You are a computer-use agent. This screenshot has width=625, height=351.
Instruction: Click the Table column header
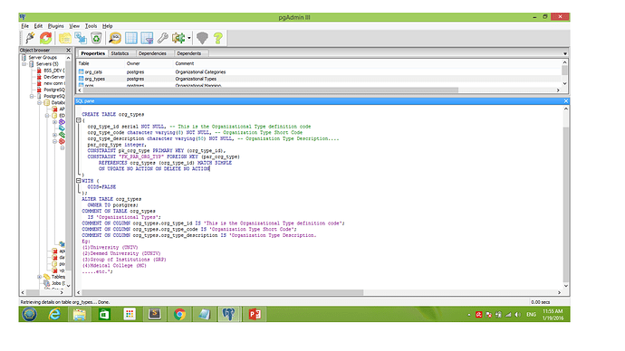point(83,63)
